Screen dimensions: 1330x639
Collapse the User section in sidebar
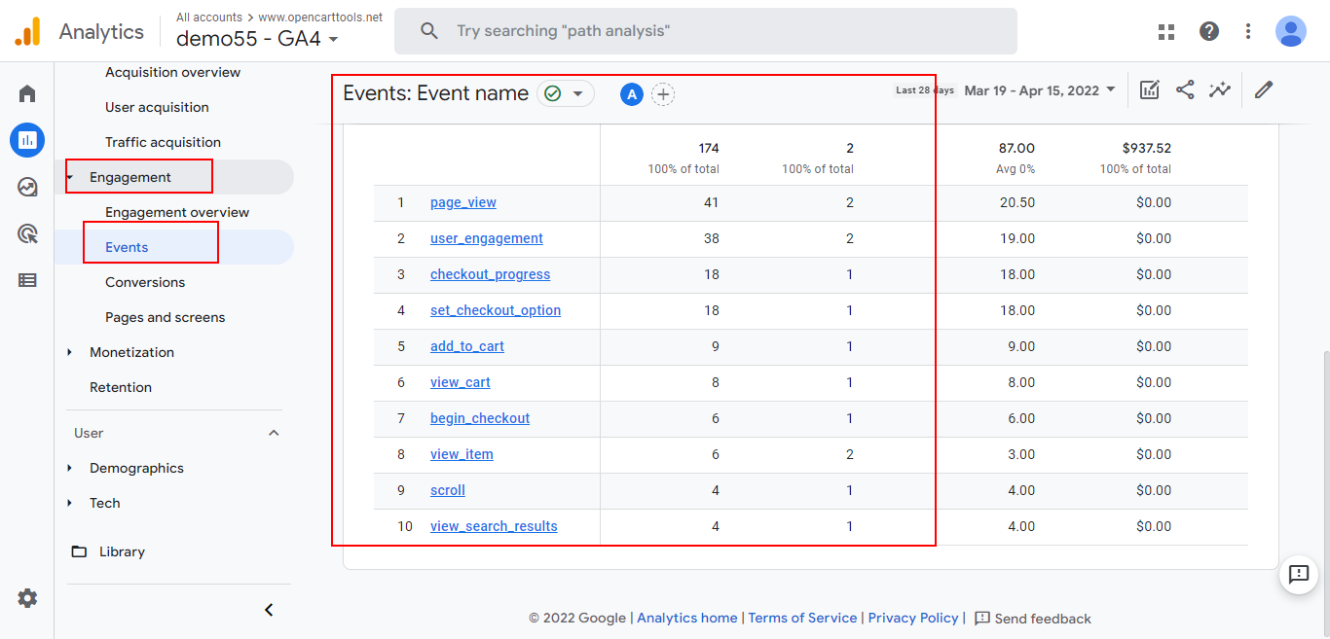tap(274, 432)
